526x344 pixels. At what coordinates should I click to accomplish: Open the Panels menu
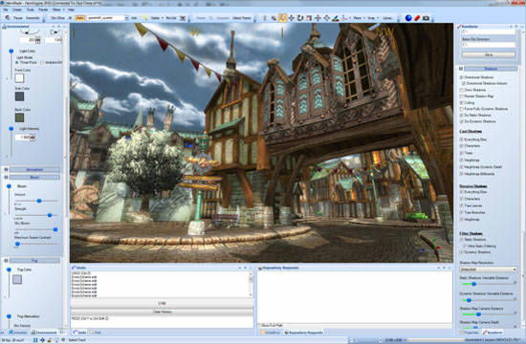[x=43, y=10]
